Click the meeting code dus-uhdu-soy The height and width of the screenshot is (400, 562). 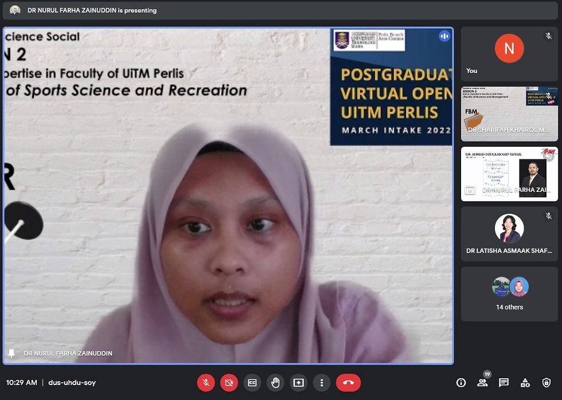click(x=72, y=382)
